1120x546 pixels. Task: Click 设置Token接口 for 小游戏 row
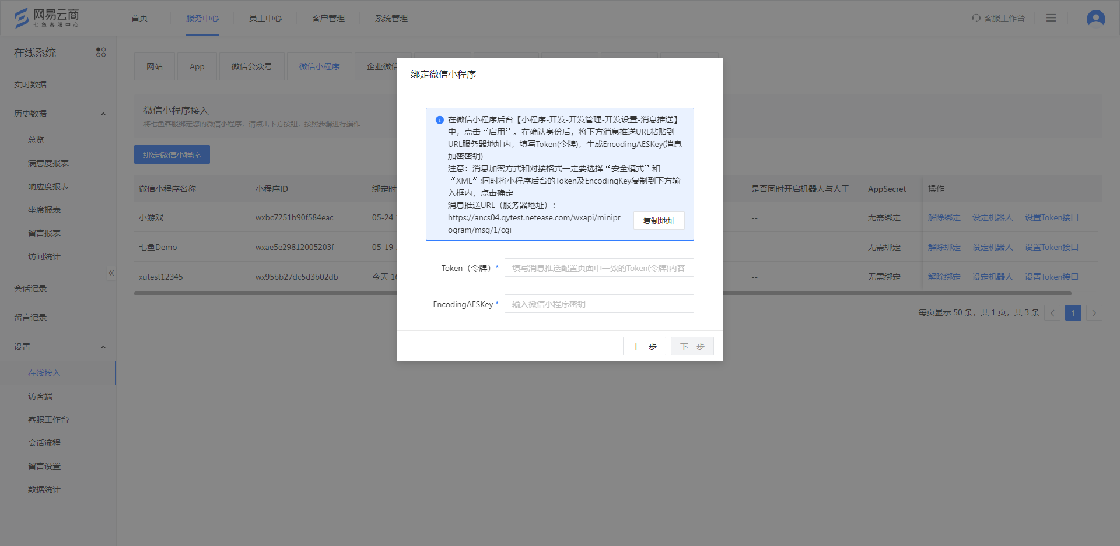1052,217
